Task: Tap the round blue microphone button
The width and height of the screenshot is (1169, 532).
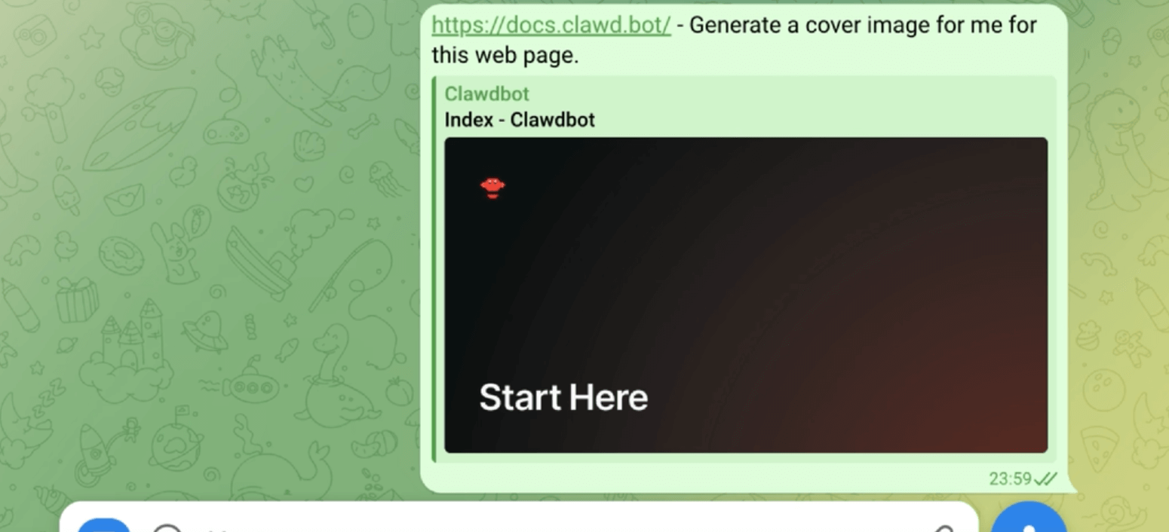Action: point(1029,520)
